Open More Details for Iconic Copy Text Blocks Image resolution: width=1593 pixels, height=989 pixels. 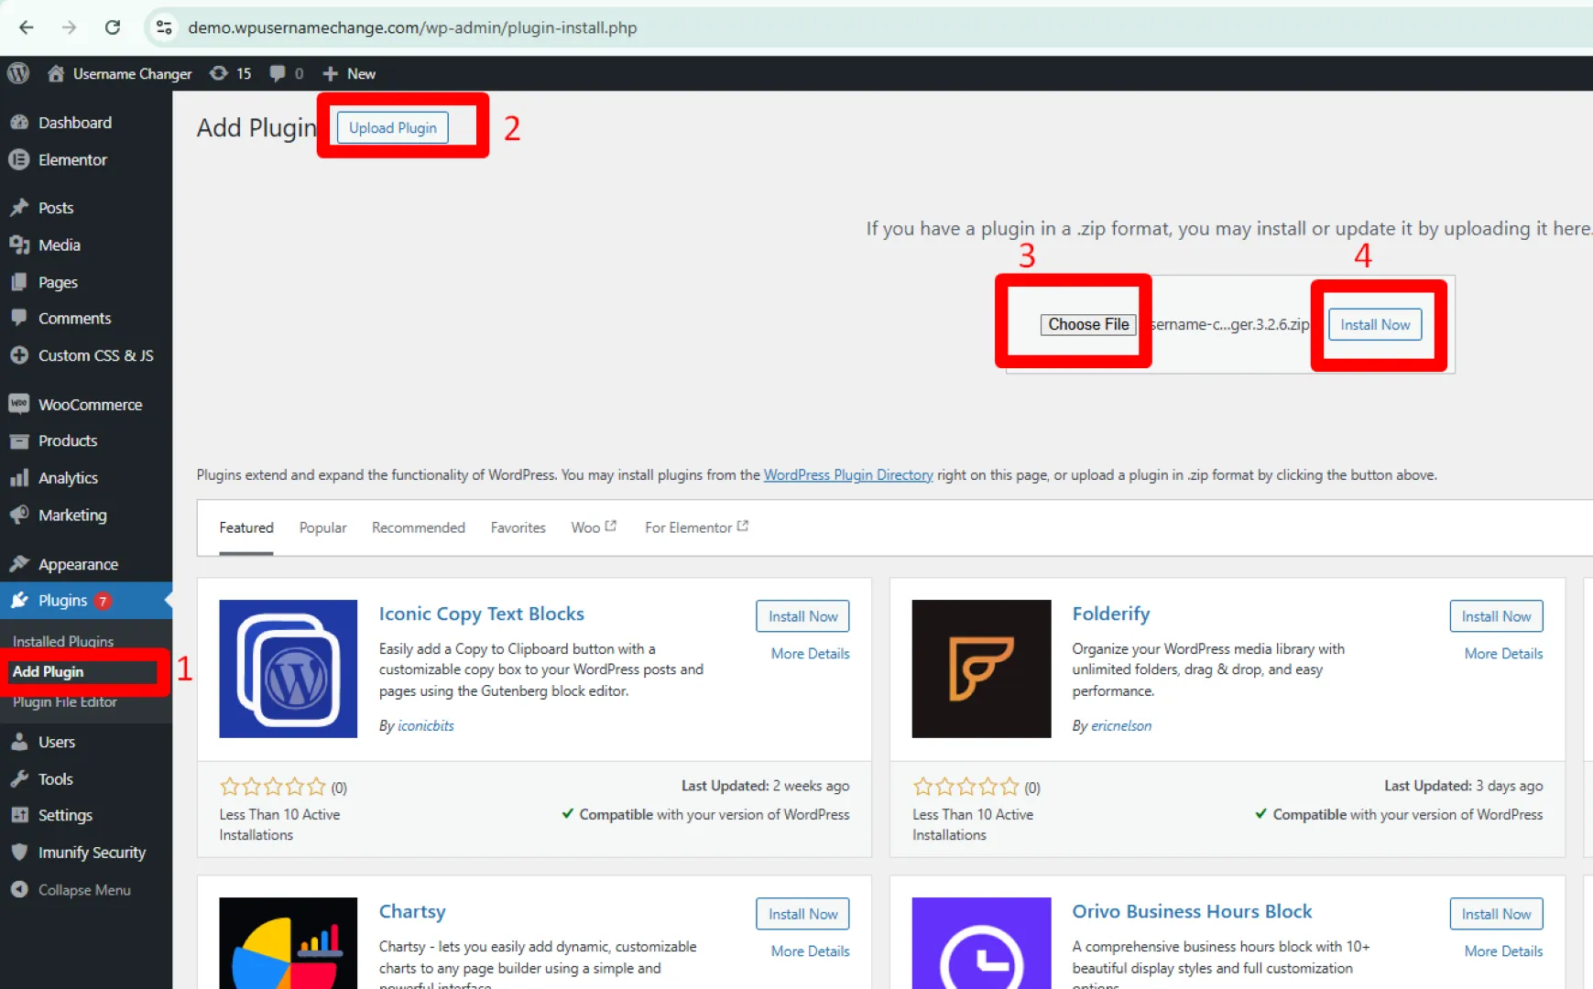(x=810, y=654)
